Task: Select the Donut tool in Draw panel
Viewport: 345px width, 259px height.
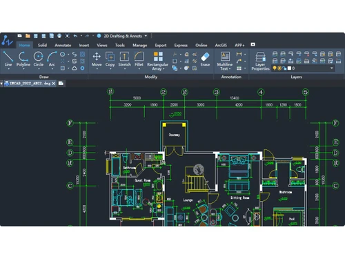Action: [82, 68]
